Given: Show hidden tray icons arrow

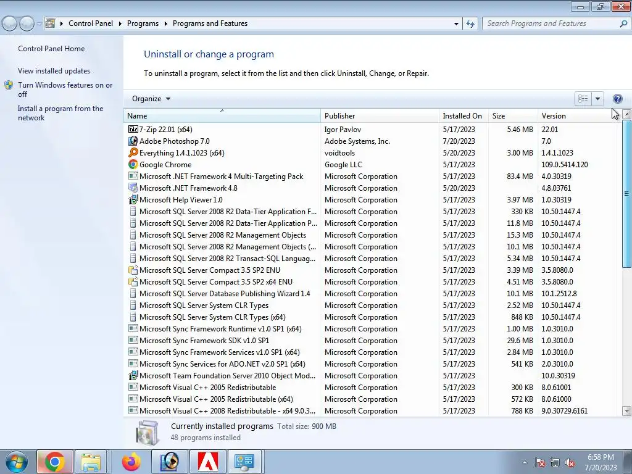Looking at the screenshot, I should point(525,463).
